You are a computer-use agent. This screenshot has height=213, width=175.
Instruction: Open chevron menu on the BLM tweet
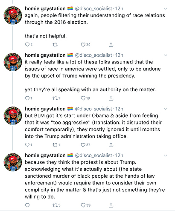click(x=166, y=109)
